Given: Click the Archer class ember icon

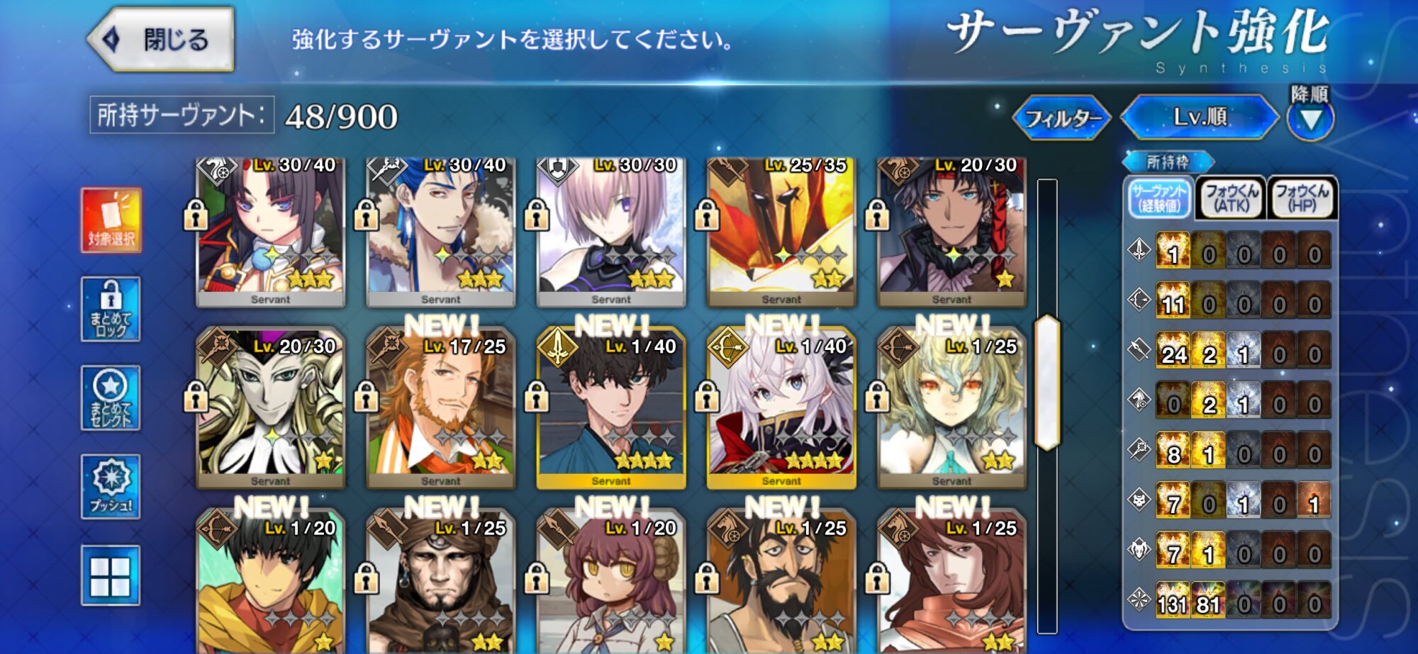Looking at the screenshot, I should pos(1139,300).
